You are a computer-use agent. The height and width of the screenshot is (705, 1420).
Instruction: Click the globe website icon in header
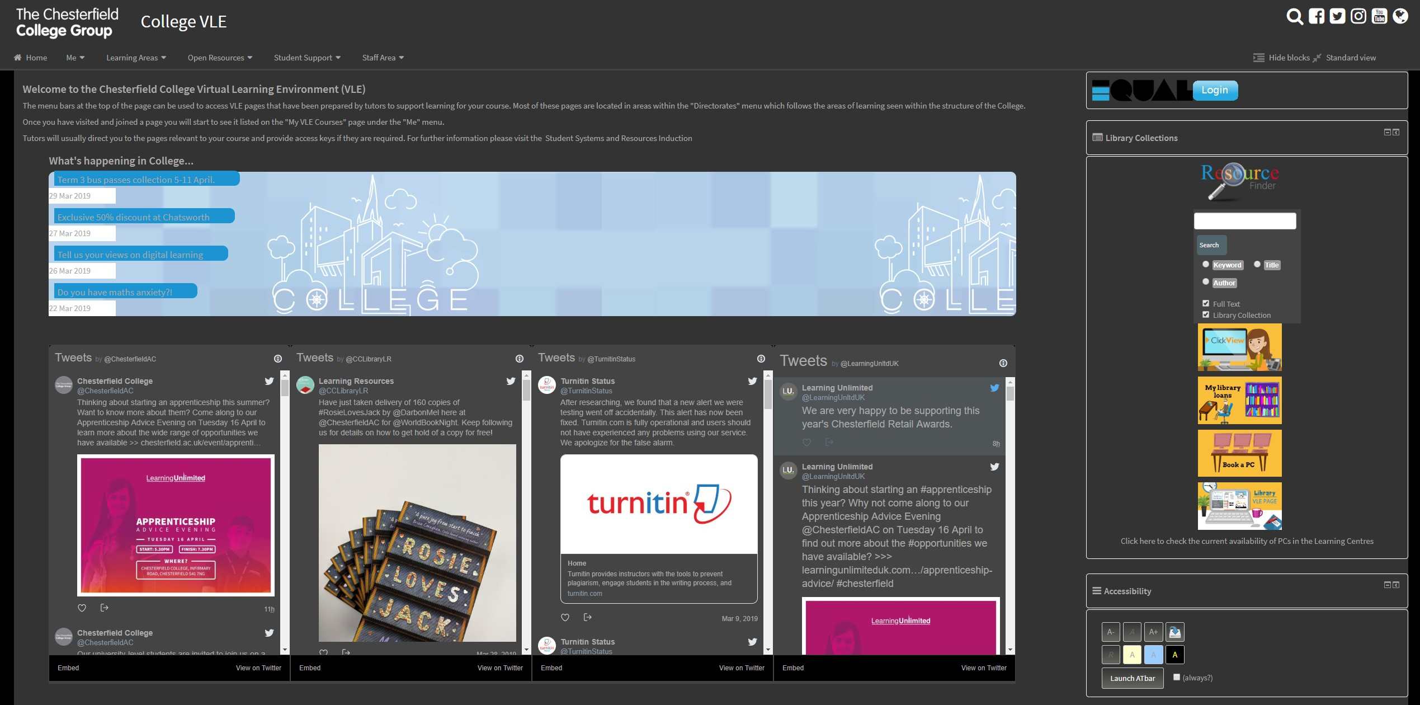coord(1400,16)
